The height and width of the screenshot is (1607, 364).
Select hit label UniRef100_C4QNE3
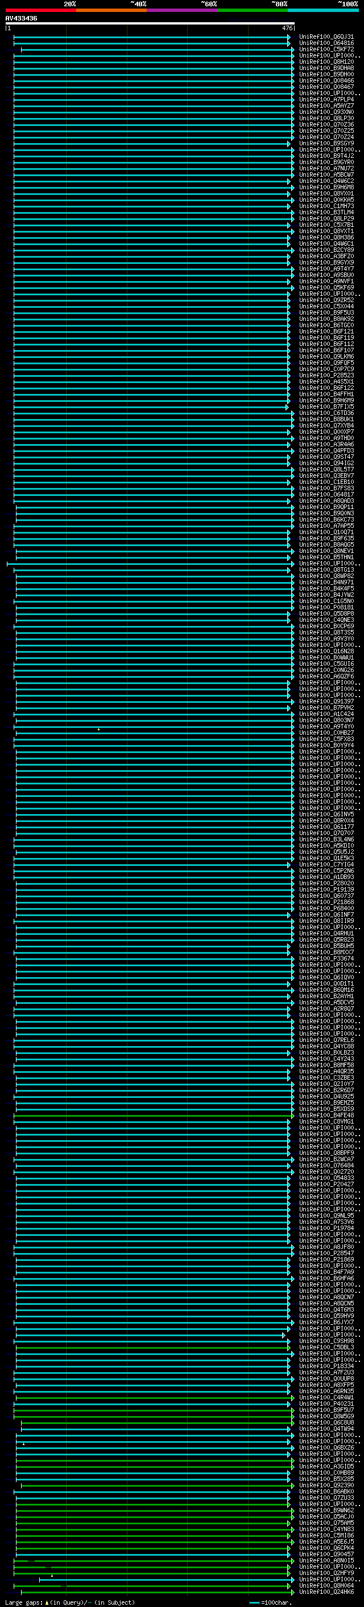click(326, 620)
